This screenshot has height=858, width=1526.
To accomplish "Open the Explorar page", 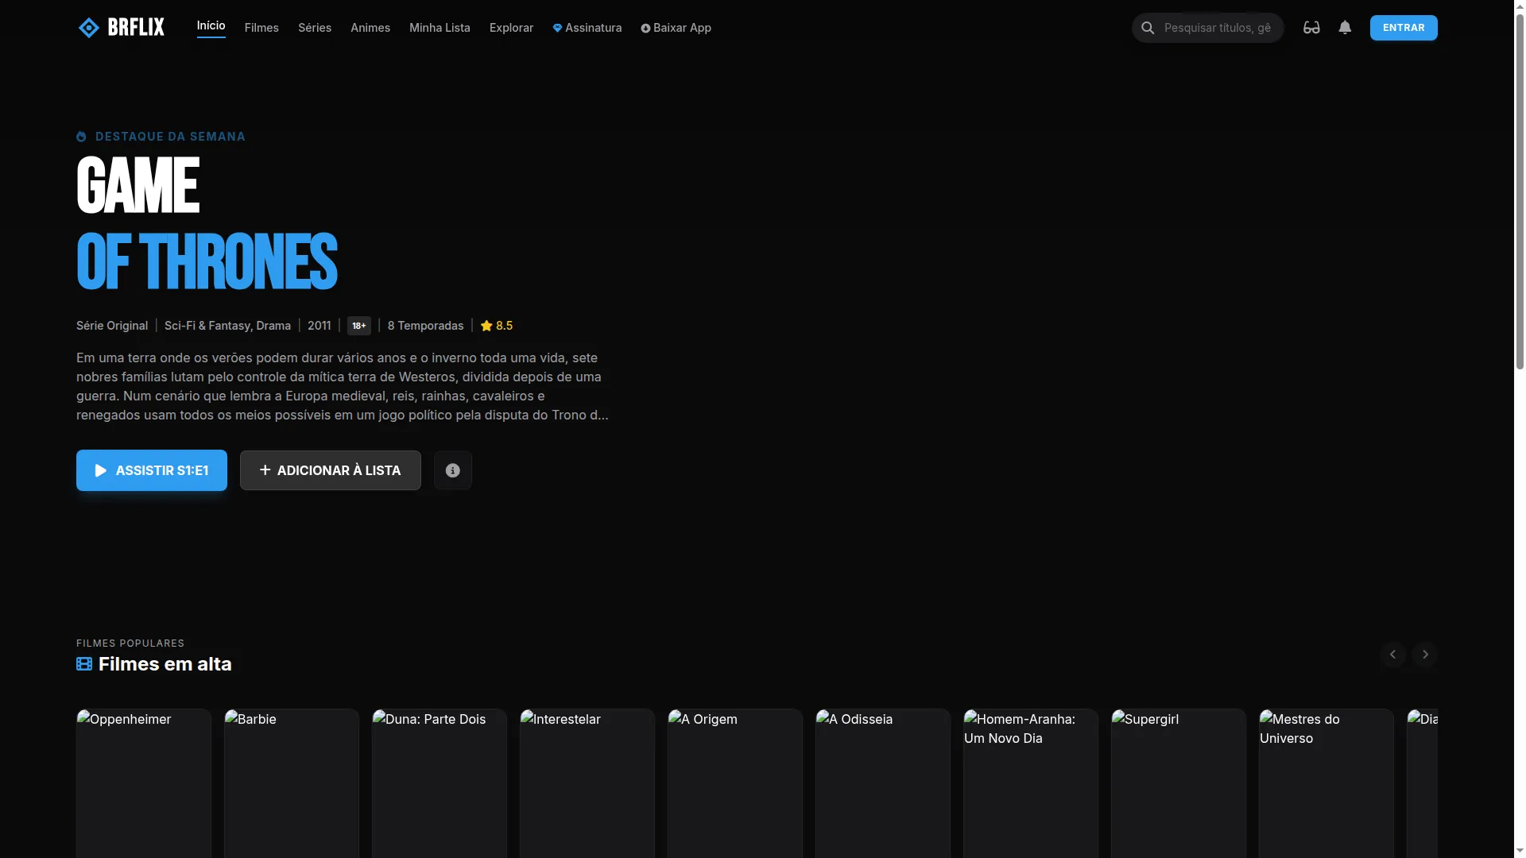I will (x=511, y=28).
